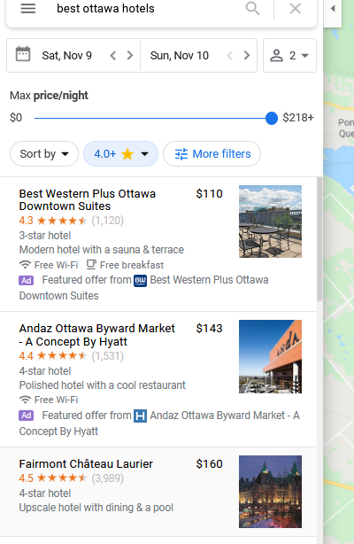View Best Western terrace photo thumbnail
Screen dimensions: 354x544
270,221
